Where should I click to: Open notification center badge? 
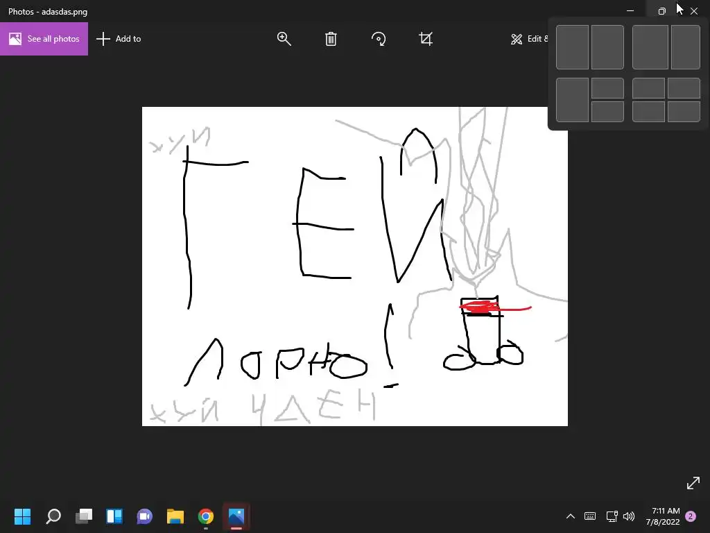coord(691,516)
